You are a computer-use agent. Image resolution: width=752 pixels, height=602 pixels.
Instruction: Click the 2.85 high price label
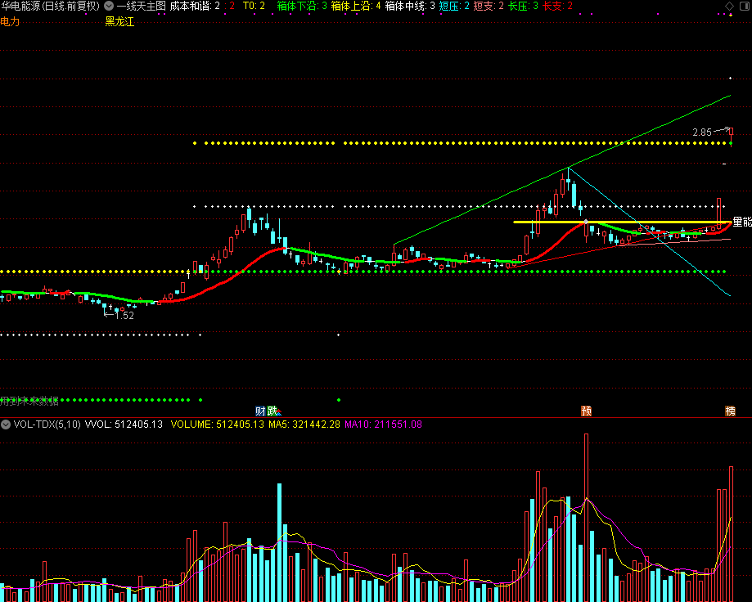point(702,133)
